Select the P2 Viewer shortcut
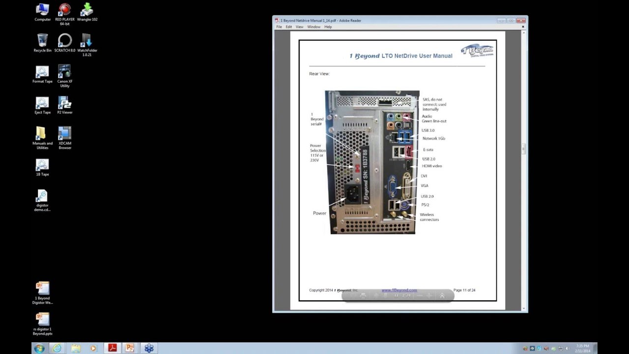 [x=64, y=105]
